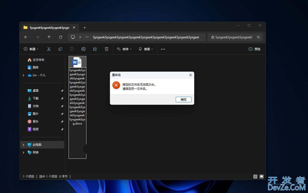The width and height of the screenshot is (308, 193).
Task: Add a new tab with plus button
Action: 84,28
